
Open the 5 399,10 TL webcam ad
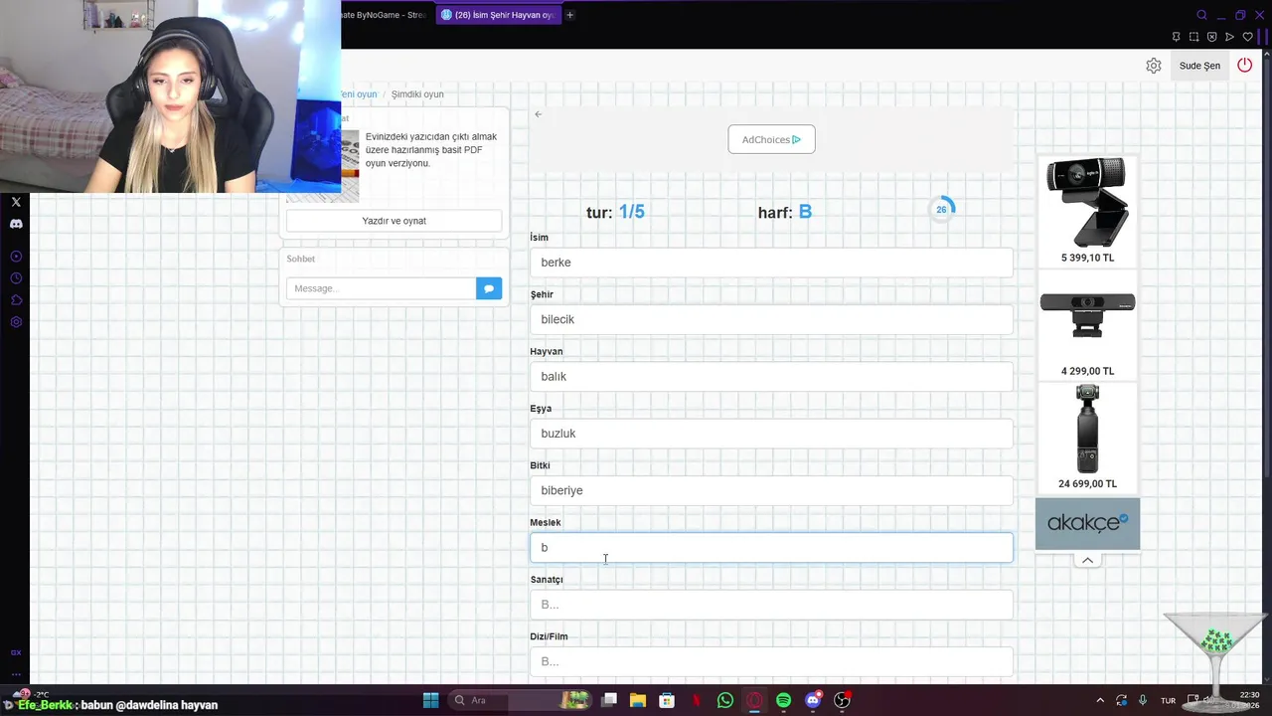pos(1087,210)
